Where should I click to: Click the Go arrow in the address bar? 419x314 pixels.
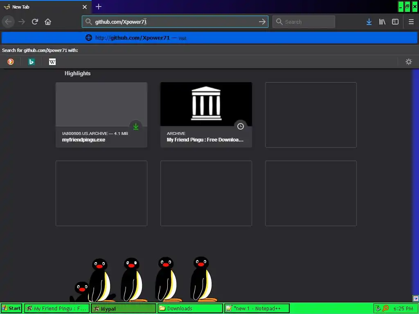click(x=262, y=22)
